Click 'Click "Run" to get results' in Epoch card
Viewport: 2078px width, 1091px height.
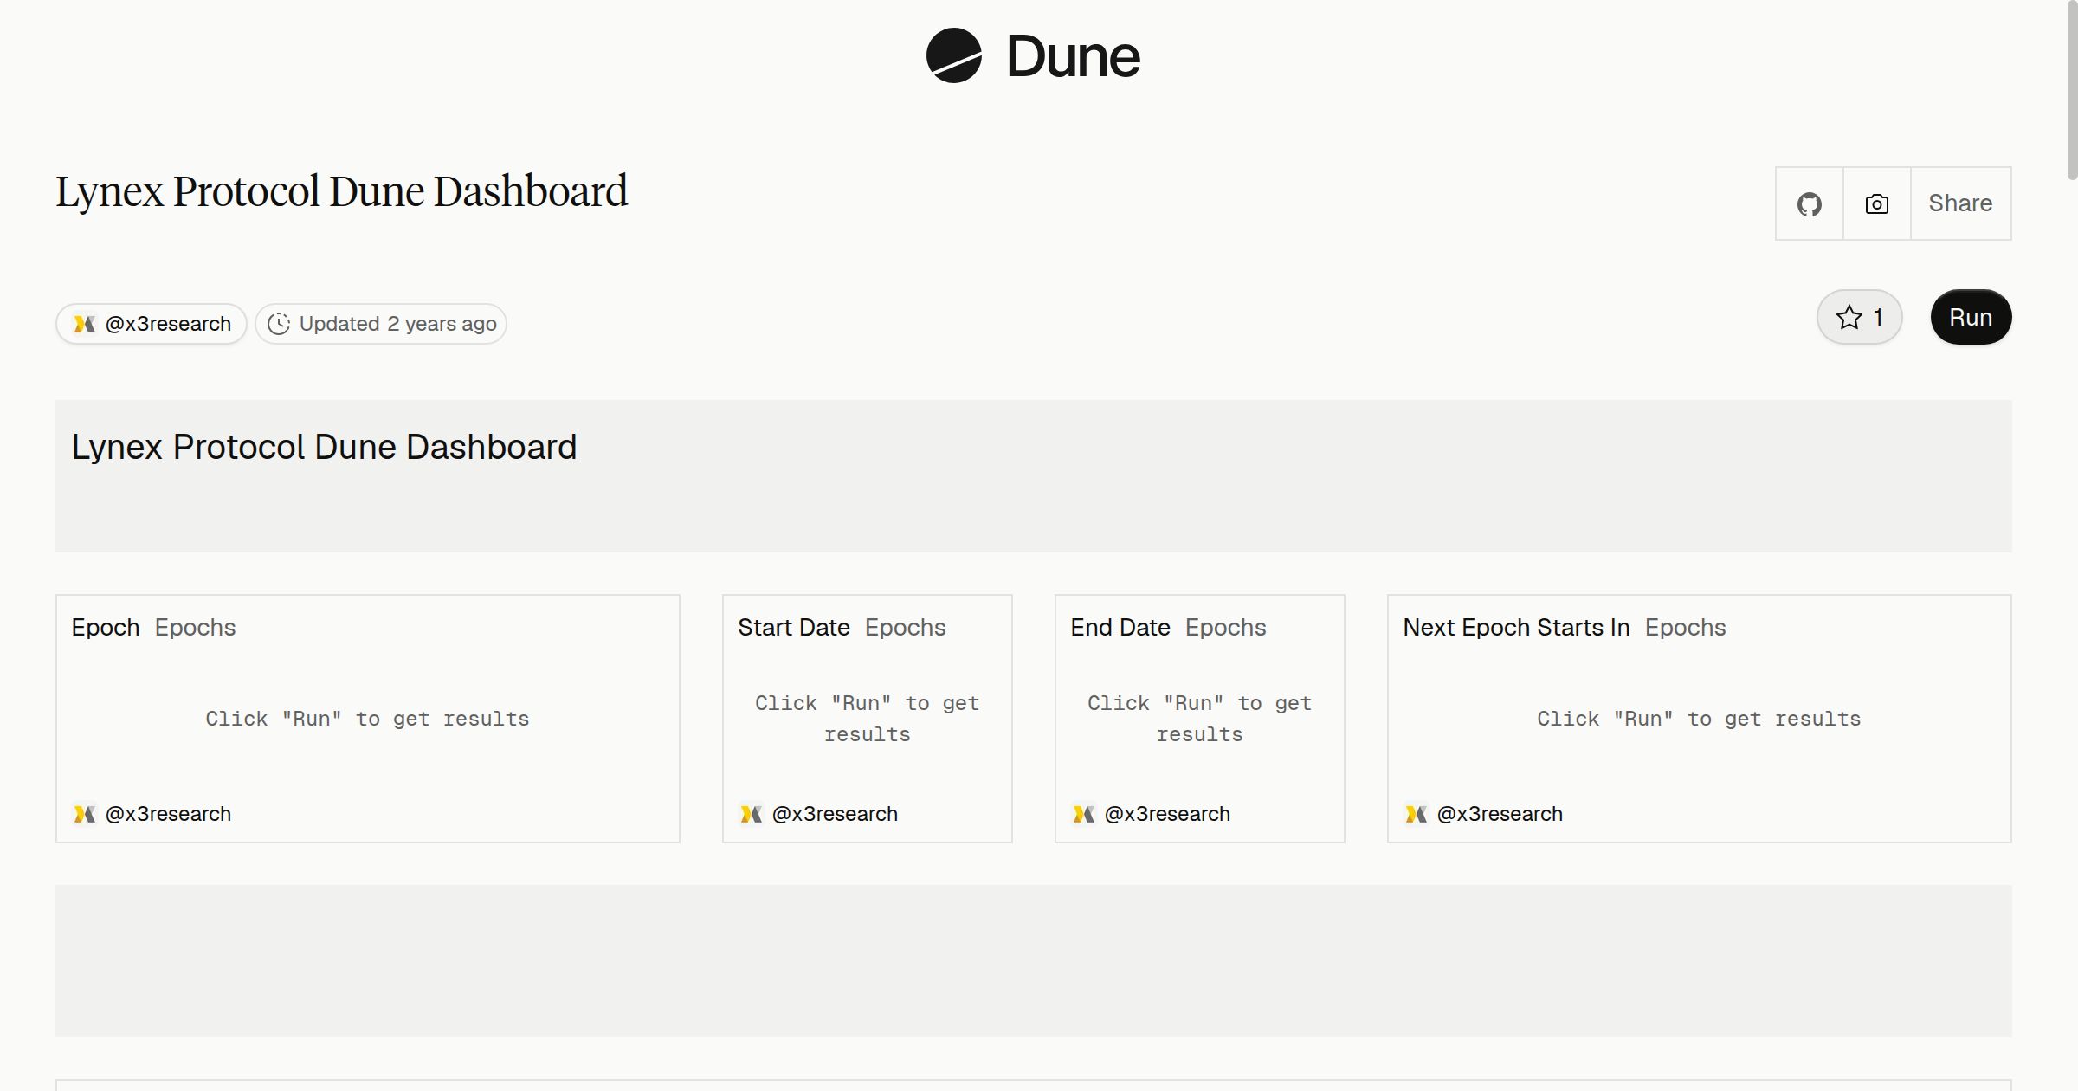pos(367,719)
